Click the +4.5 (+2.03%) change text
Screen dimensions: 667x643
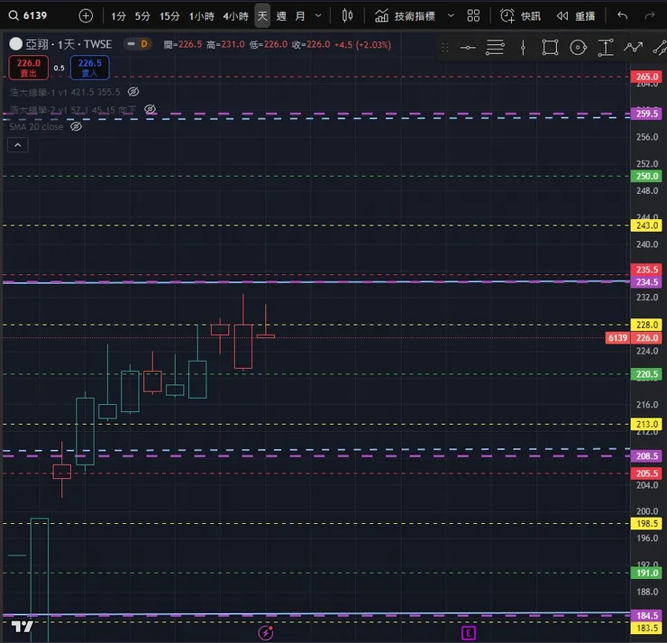(362, 45)
